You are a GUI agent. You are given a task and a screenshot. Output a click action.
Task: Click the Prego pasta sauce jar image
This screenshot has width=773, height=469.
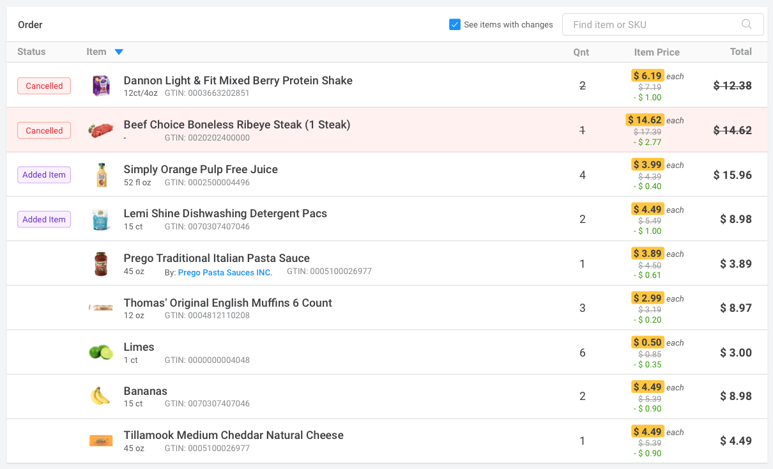[x=101, y=264]
